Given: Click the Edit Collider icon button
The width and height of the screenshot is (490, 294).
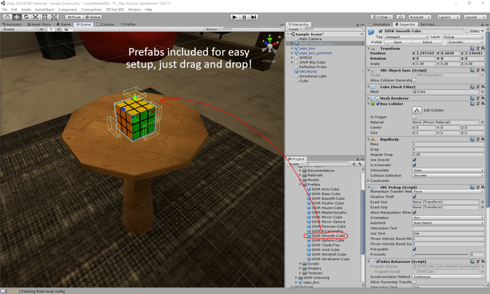Looking at the screenshot, I should click(416, 110).
